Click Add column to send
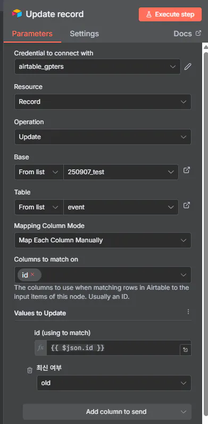Screen dimensions: 208x424 pos(107,412)
